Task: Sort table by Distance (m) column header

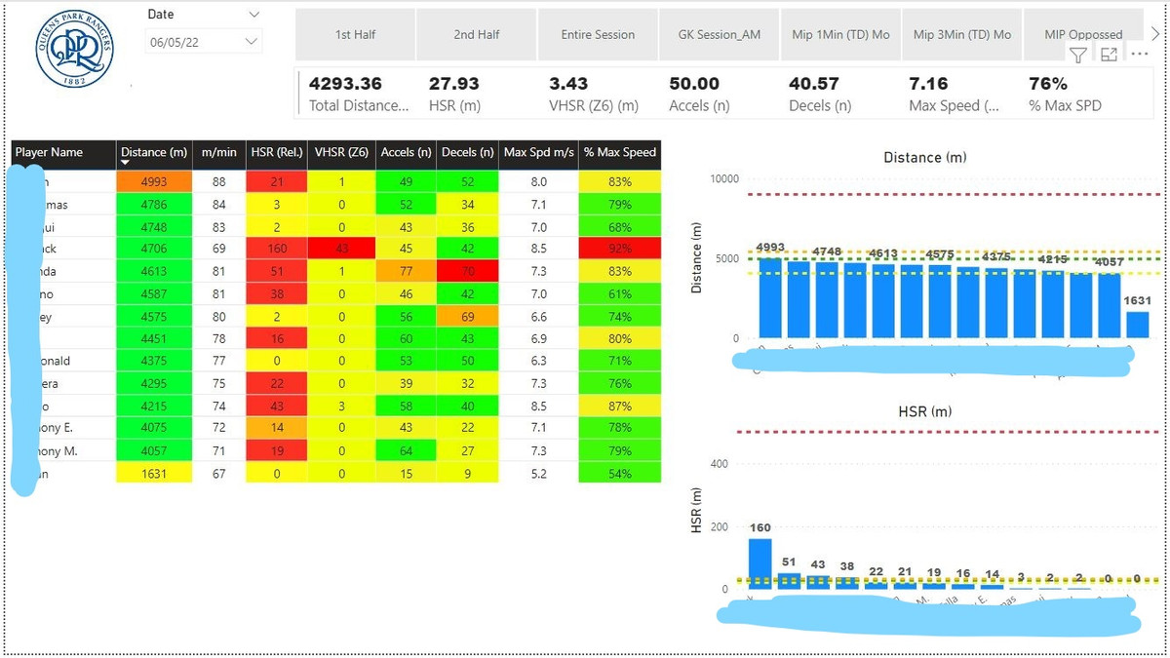Action: click(x=153, y=152)
